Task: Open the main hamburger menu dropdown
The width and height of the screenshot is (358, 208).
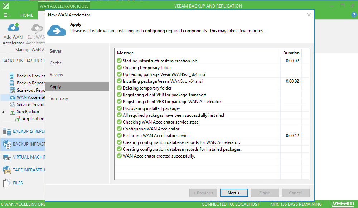Action: [x=7, y=15]
